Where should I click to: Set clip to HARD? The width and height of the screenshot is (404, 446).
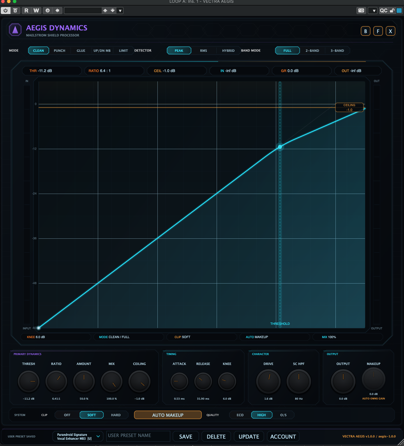click(x=116, y=415)
